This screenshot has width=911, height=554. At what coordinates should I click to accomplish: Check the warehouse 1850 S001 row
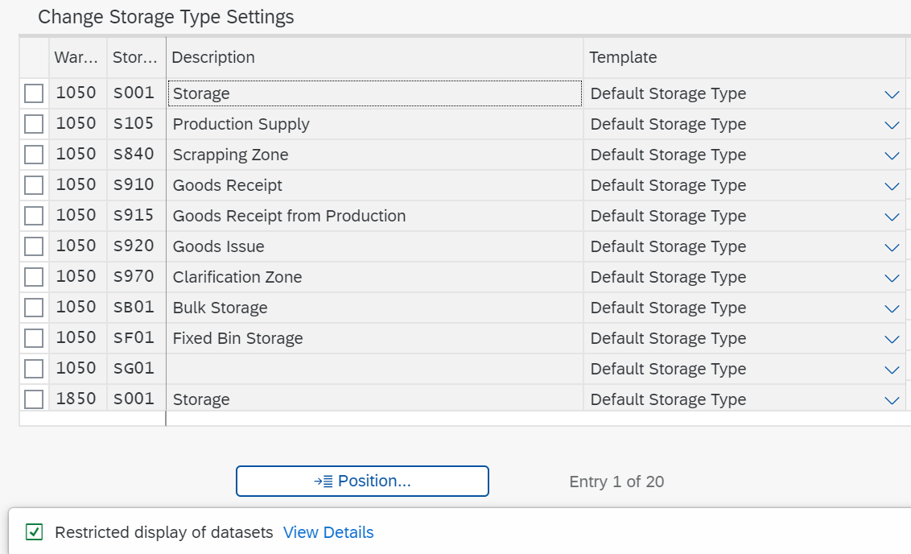[x=34, y=399]
